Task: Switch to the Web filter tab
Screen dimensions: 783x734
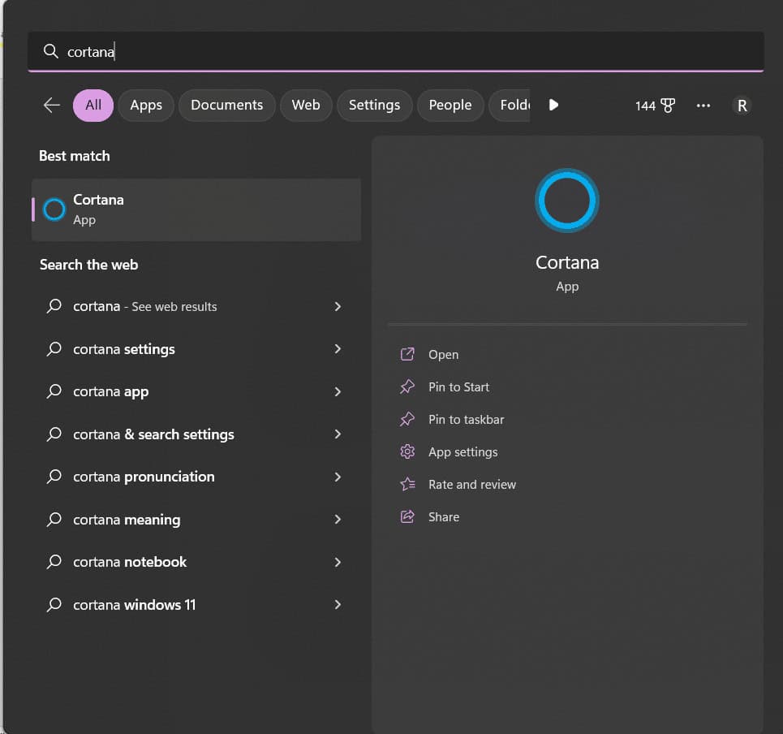Action: coord(306,106)
